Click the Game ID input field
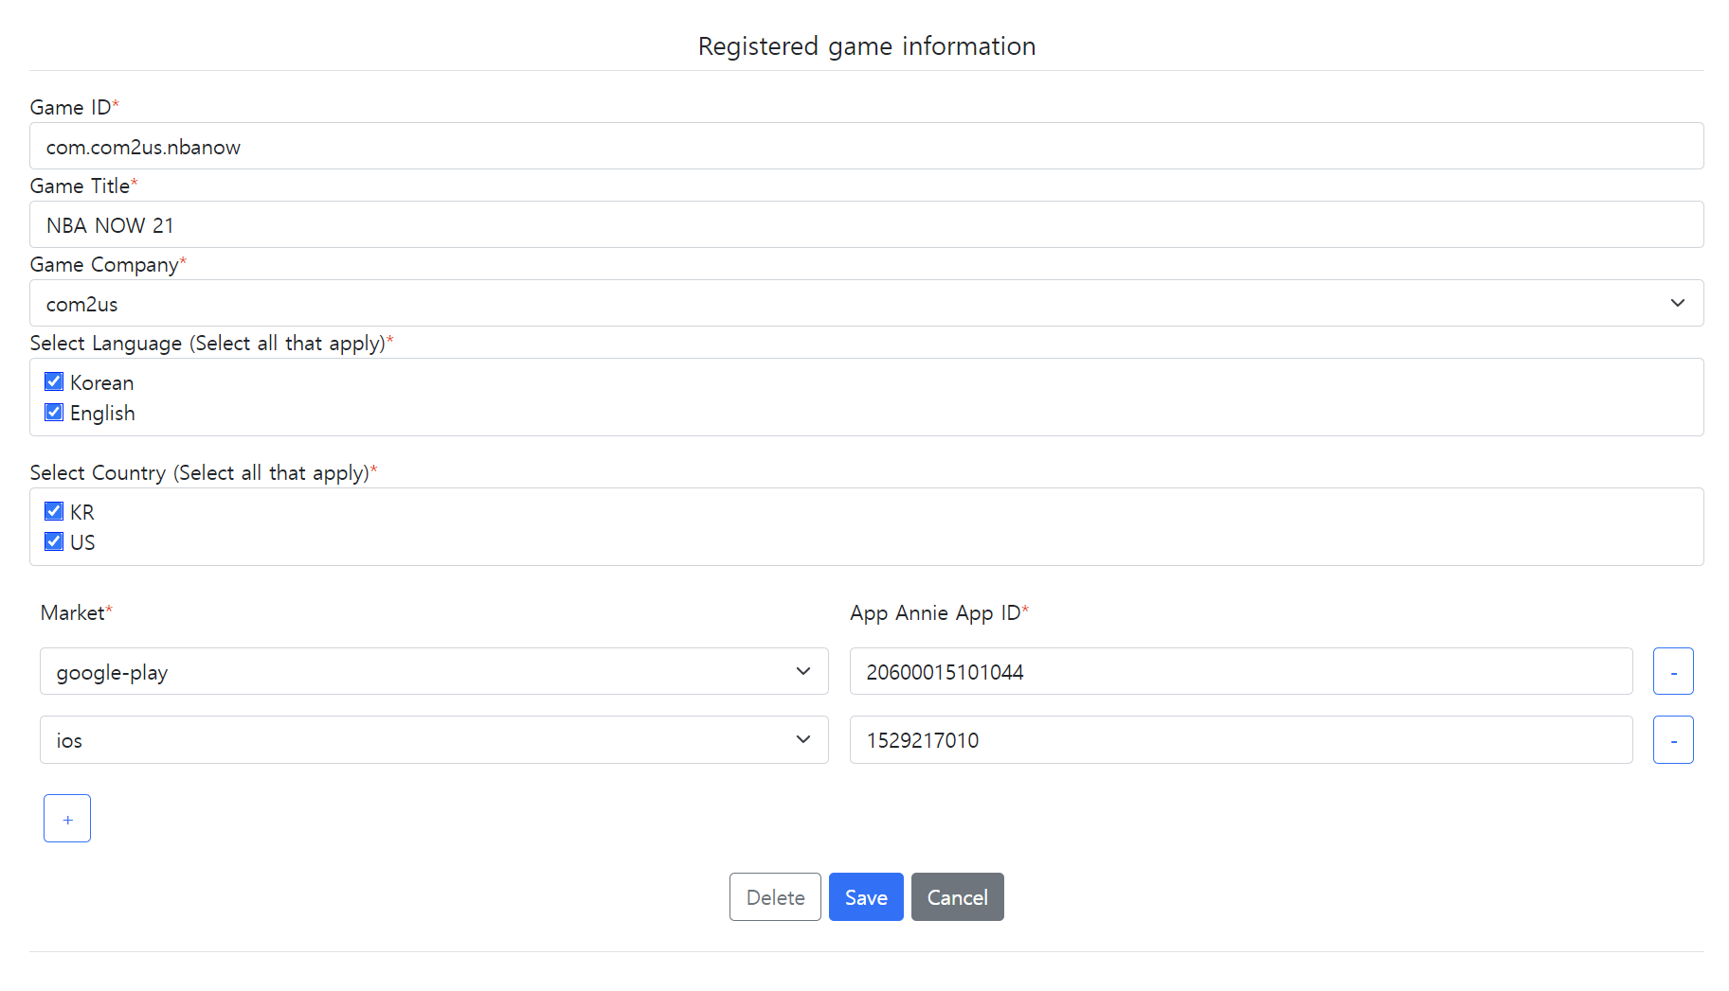 pyautogui.click(x=866, y=146)
